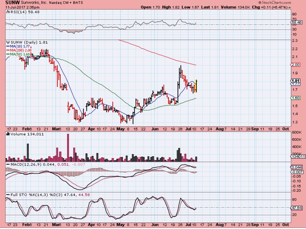
Task: Click the MA(50) 1.60 legend text
Action: coord(20,54)
